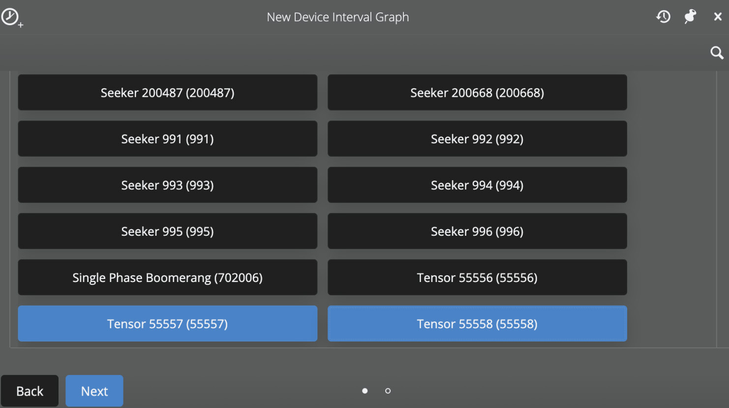Select the Seeker 200668 device
The width and height of the screenshot is (729, 408).
pyautogui.click(x=477, y=93)
